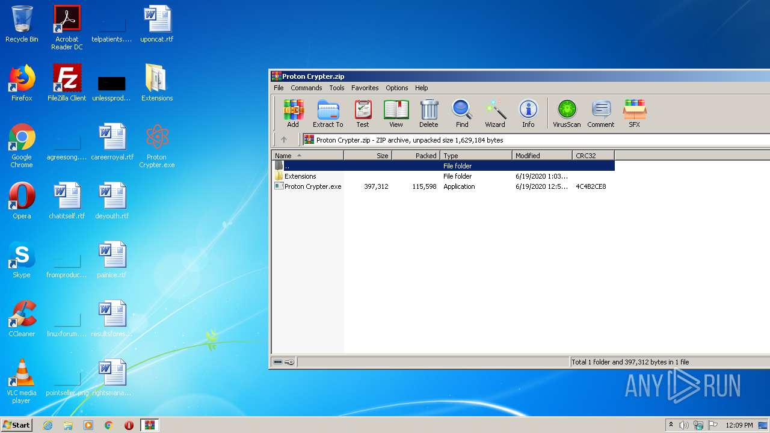Launch the Wizard tool
The width and height of the screenshot is (770, 433).
(x=495, y=114)
